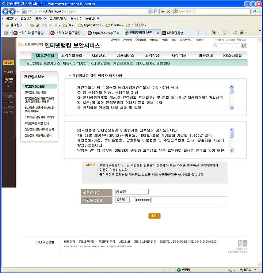Select the 금융서비스 main tab
263x273 pixels.
[125, 56]
